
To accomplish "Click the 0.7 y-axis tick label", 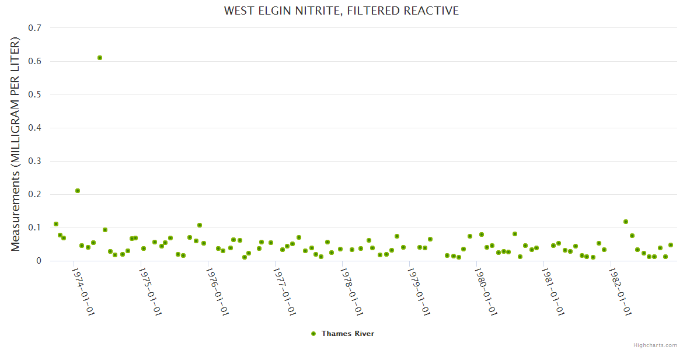I will [35, 28].
